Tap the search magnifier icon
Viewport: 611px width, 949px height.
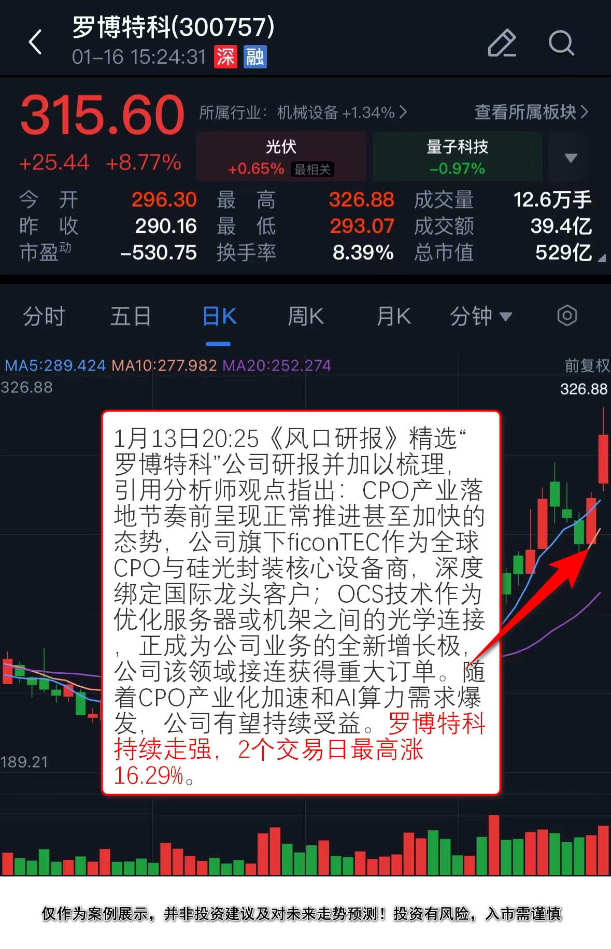point(562,43)
